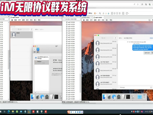This screenshot has height=115, width=153.
Task: Open Launchpad rocket in the left dock
Action: pyautogui.click(x=37, y=97)
